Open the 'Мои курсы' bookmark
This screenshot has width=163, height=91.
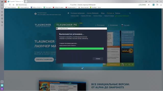point(48,7)
